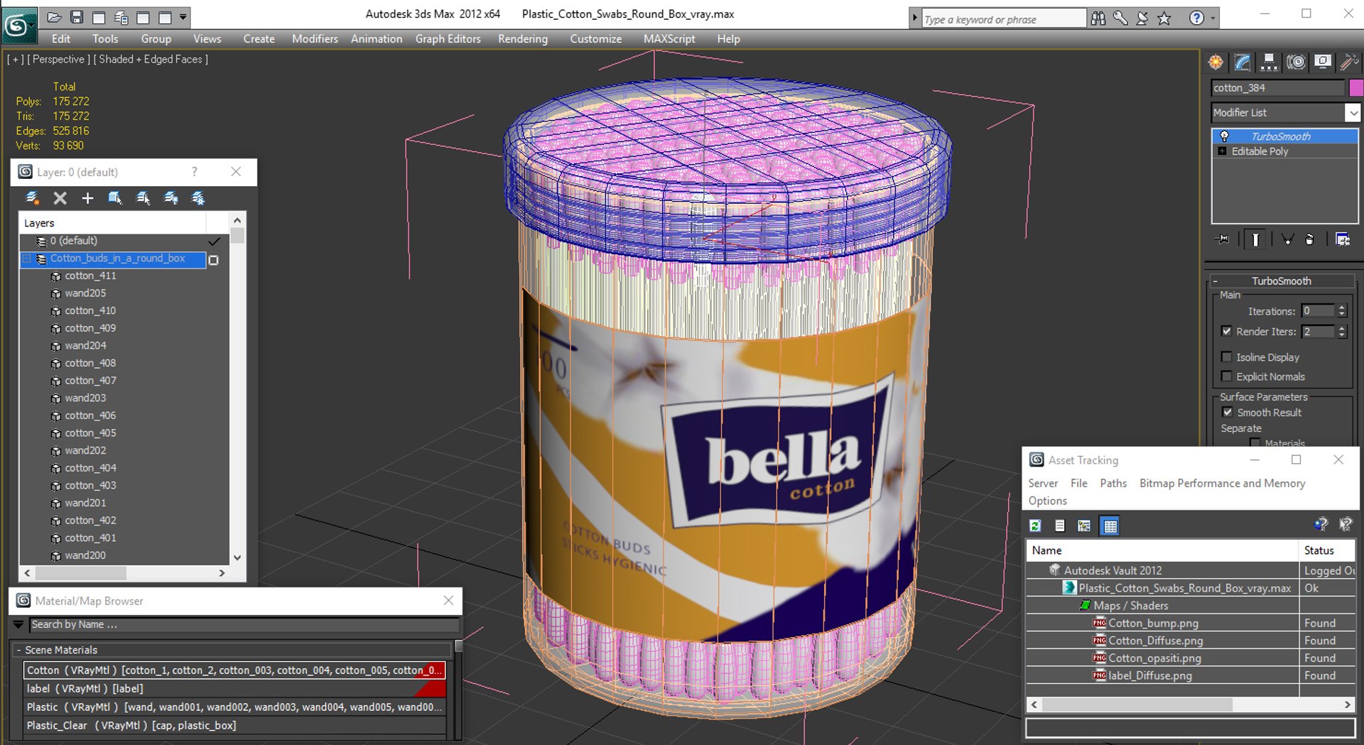The height and width of the screenshot is (745, 1364).
Task: Collapse the Scene Materials group
Action: pyautogui.click(x=18, y=650)
